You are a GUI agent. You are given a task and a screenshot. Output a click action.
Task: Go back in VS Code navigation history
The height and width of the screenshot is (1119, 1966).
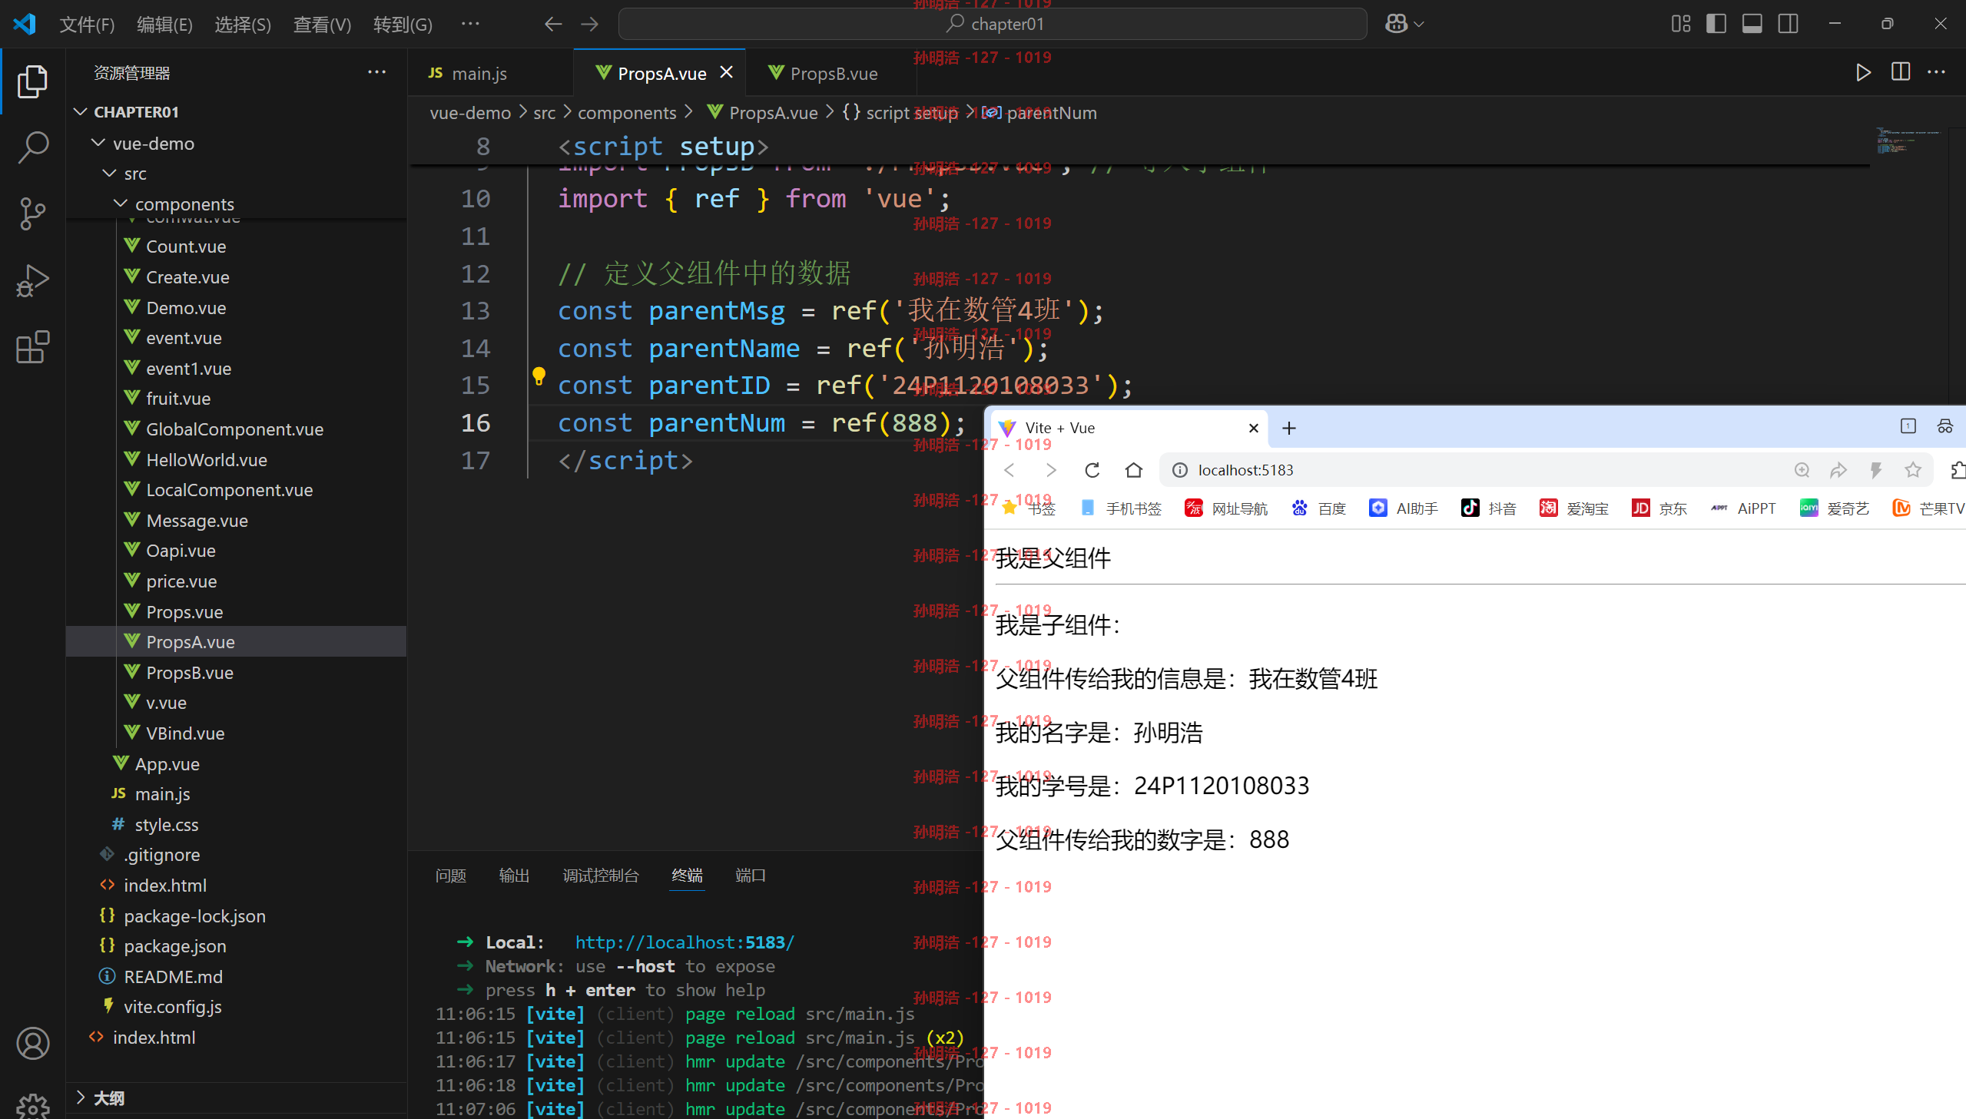[x=553, y=25]
